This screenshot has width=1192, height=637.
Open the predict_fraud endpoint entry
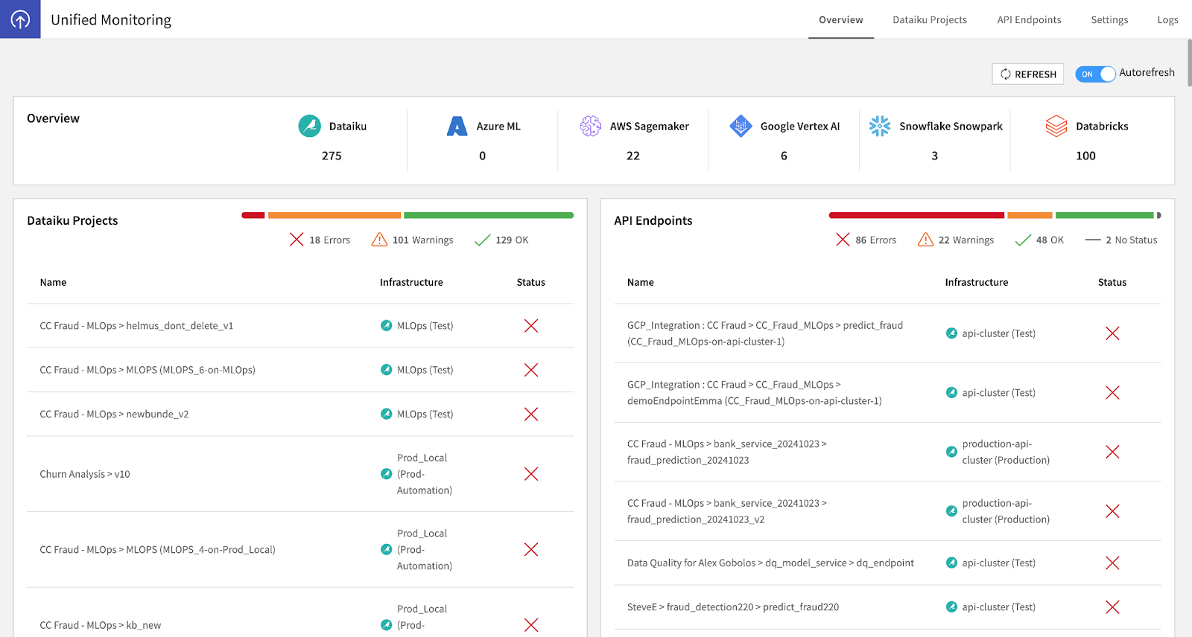(765, 333)
